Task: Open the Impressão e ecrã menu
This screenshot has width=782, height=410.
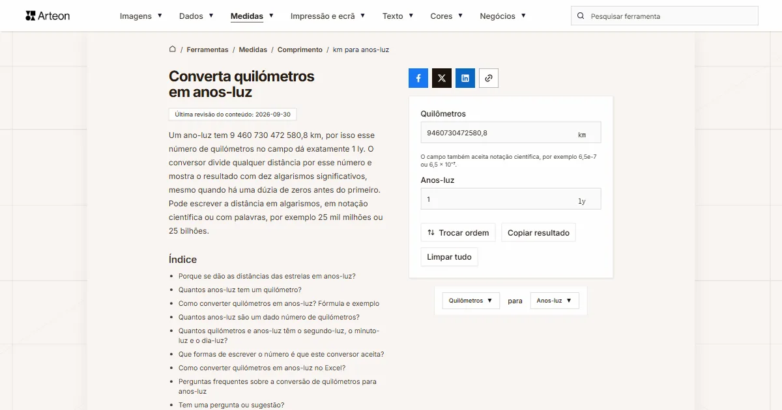Action: click(328, 16)
